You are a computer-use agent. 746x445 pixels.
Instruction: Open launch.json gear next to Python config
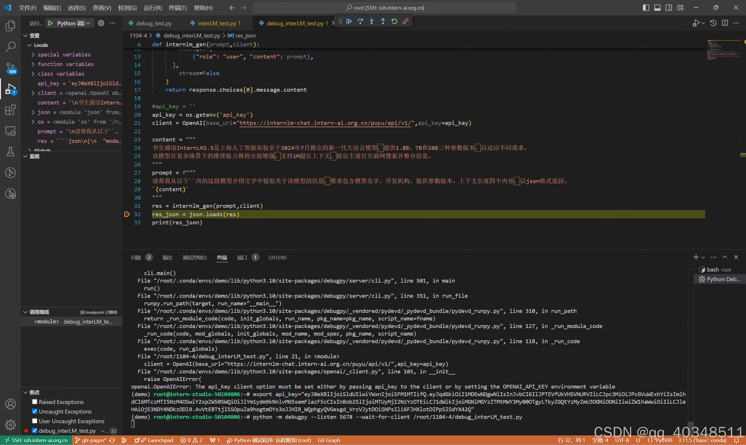[x=101, y=23]
